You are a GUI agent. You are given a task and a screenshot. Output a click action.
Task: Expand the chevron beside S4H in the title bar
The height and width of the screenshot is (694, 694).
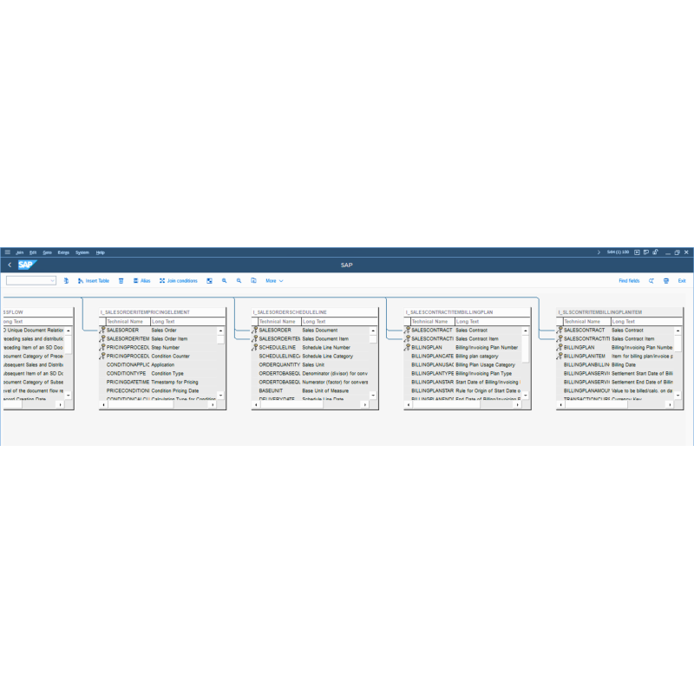tap(599, 252)
